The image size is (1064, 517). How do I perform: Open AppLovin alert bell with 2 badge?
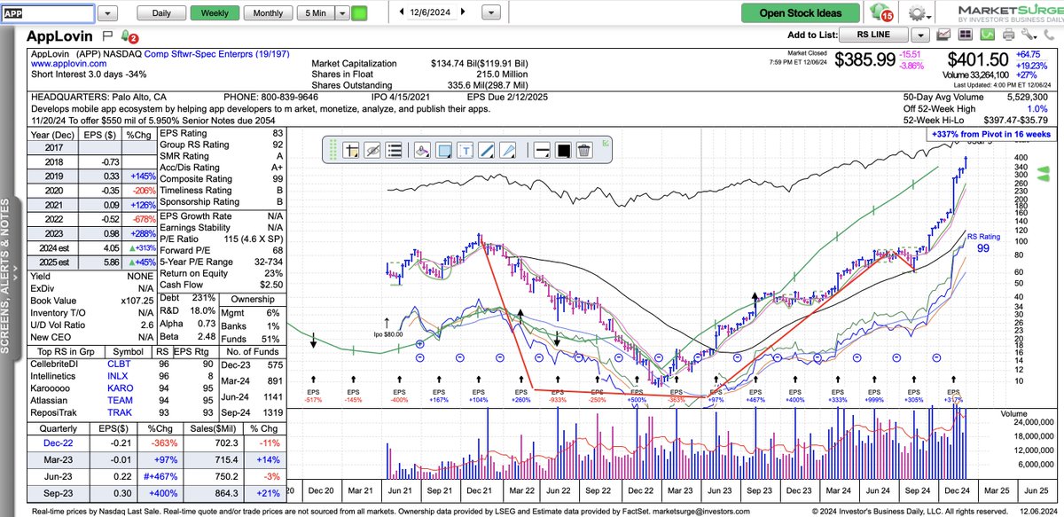[x=128, y=35]
